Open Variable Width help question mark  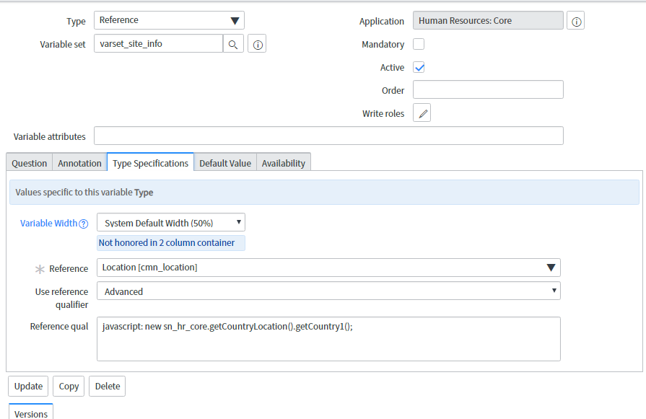tap(84, 224)
